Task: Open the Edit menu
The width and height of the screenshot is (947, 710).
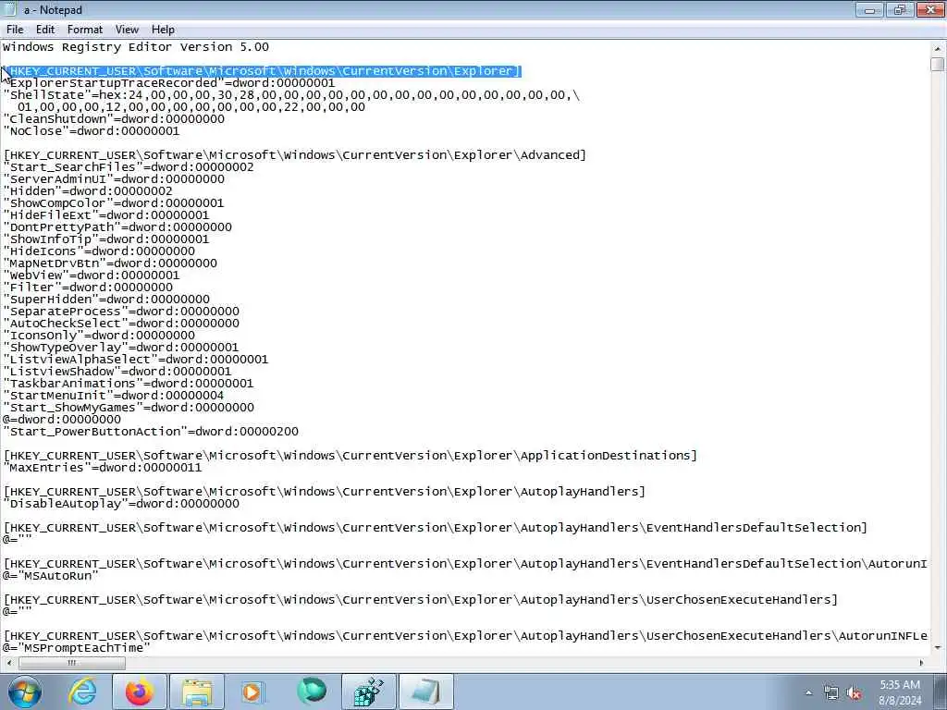Action: click(45, 30)
